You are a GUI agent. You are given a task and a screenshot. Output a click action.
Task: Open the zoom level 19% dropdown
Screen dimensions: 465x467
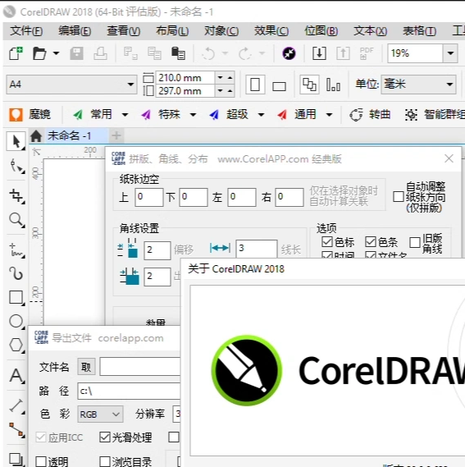[450, 53]
